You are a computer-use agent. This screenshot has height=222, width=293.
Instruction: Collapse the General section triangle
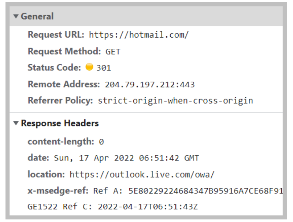(x=16, y=16)
